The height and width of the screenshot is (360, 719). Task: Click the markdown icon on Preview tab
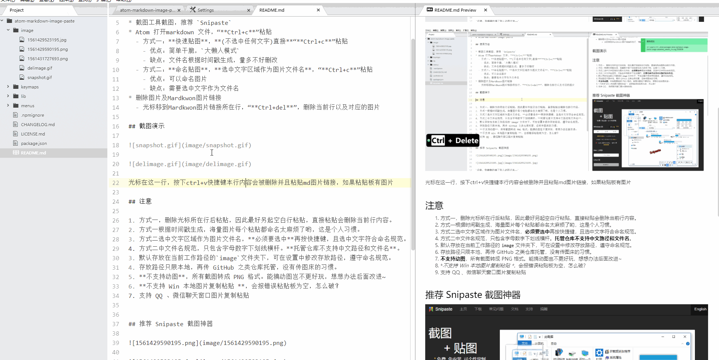(429, 10)
